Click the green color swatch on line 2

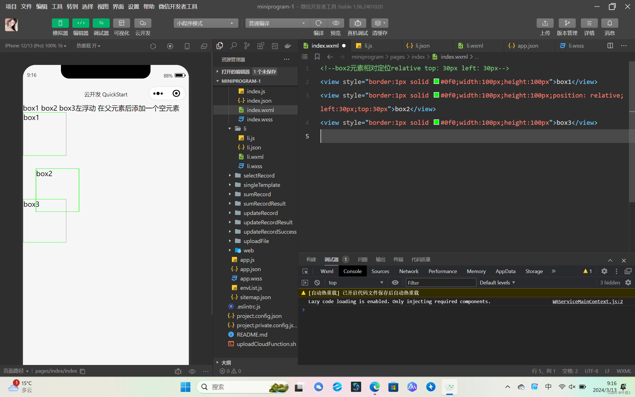(x=436, y=82)
